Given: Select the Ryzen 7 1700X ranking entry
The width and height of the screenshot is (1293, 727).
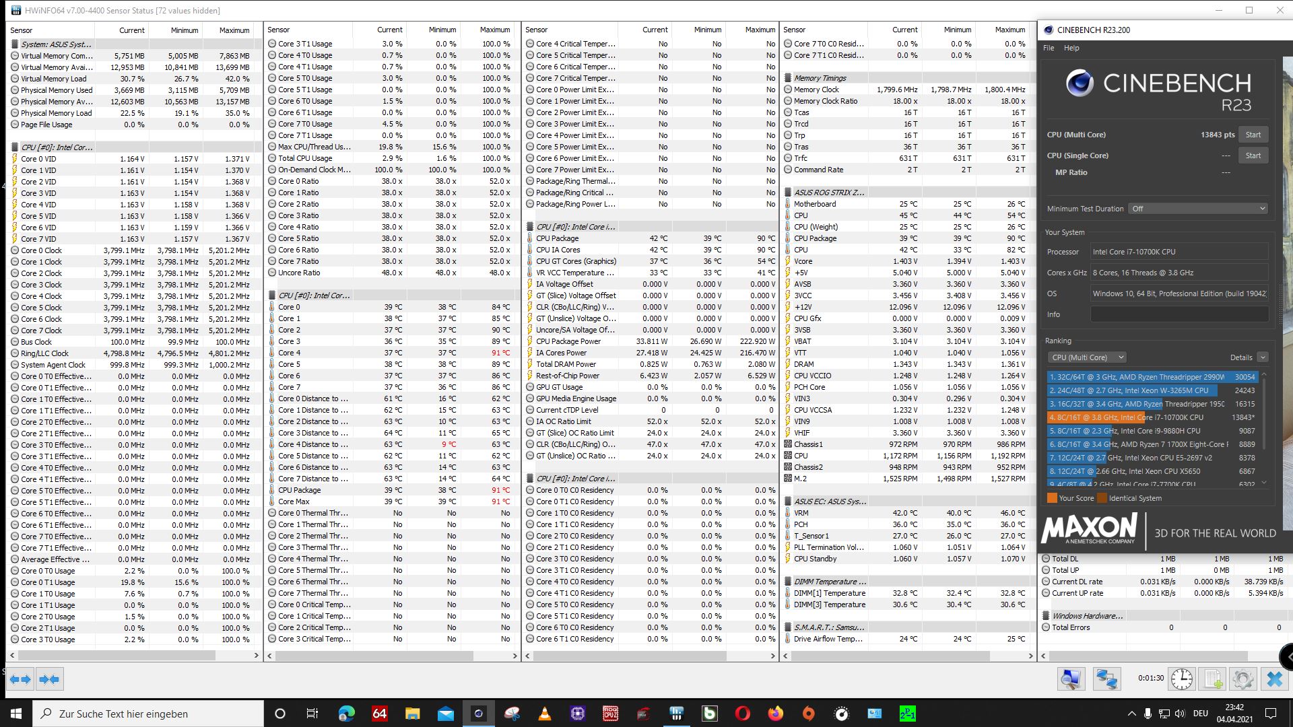Looking at the screenshot, I should tap(1152, 444).
